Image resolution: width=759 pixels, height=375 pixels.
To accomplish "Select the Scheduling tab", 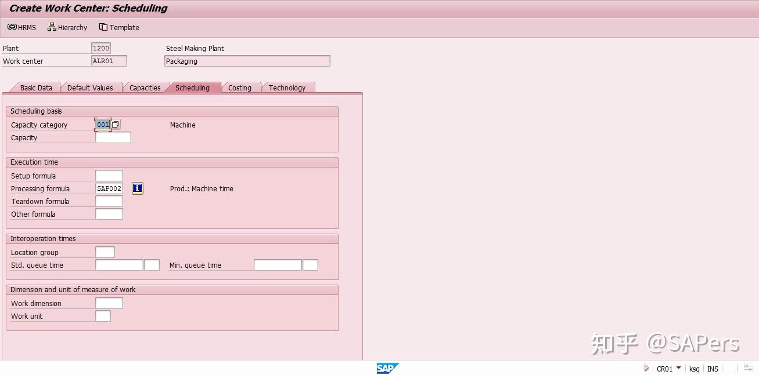I will click(192, 88).
